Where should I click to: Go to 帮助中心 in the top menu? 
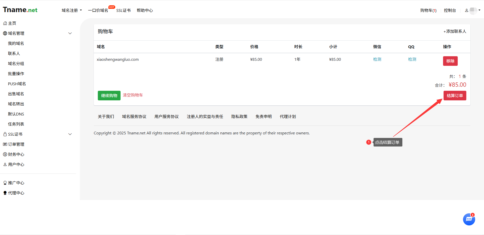[145, 10]
